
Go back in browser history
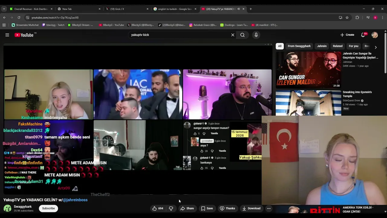(x=4, y=18)
